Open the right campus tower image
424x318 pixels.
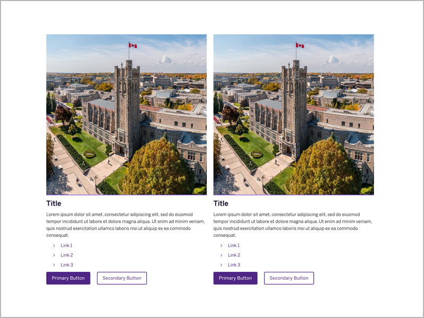pos(294,114)
